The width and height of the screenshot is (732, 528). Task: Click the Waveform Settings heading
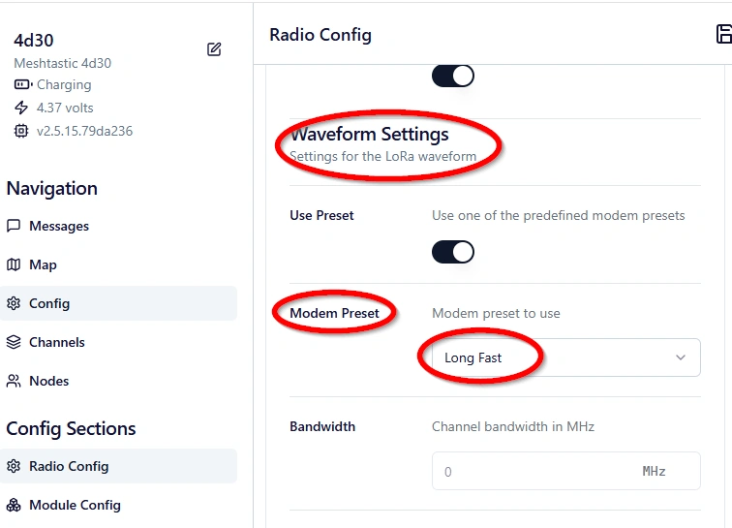tap(369, 135)
